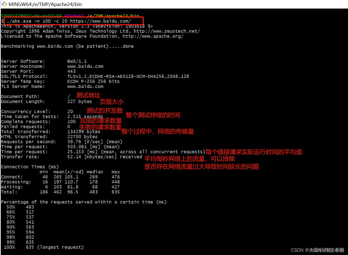Click the 80% percentile row
Viewport: 348px width, 255px height.
point(20,222)
